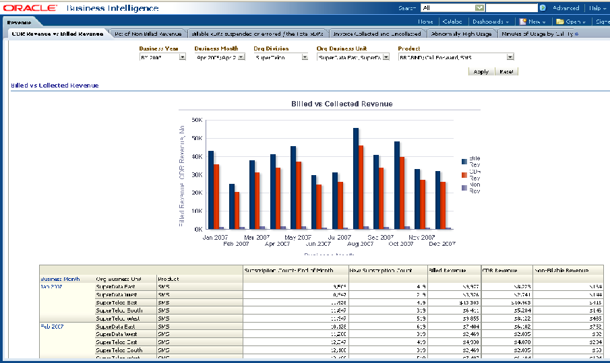Click the Apply button
The height and width of the screenshot is (363, 610).
click(x=481, y=71)
